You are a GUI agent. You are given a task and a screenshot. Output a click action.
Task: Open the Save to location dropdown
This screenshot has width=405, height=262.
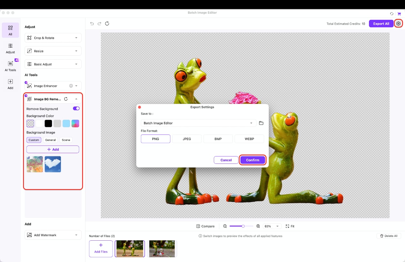(x=198, y=123)
